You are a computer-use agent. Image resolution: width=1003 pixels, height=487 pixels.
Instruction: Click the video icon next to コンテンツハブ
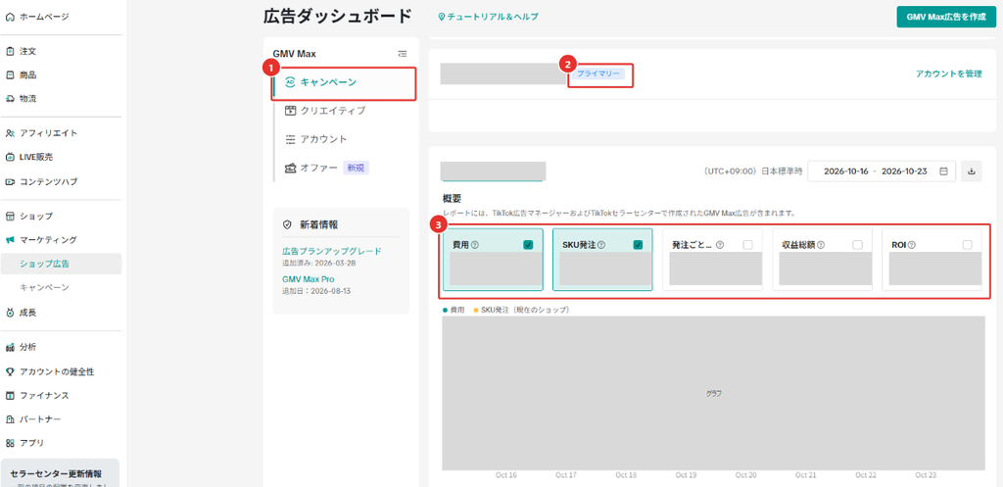click(10, 181)
